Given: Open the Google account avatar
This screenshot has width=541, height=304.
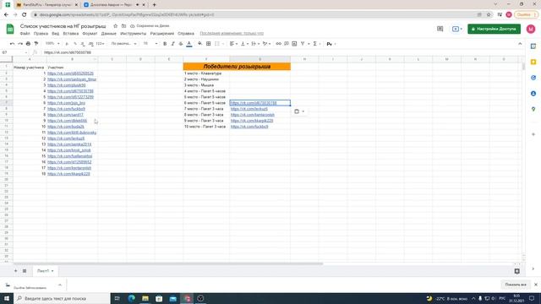Looking at the screenshot, I should point(531,29).
